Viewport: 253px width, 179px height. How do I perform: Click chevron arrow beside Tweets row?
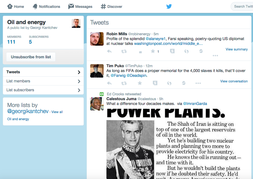pos(79,72)
